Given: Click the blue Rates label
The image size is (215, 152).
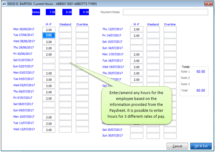Looking at the screenshot, I should click(36, 12).
